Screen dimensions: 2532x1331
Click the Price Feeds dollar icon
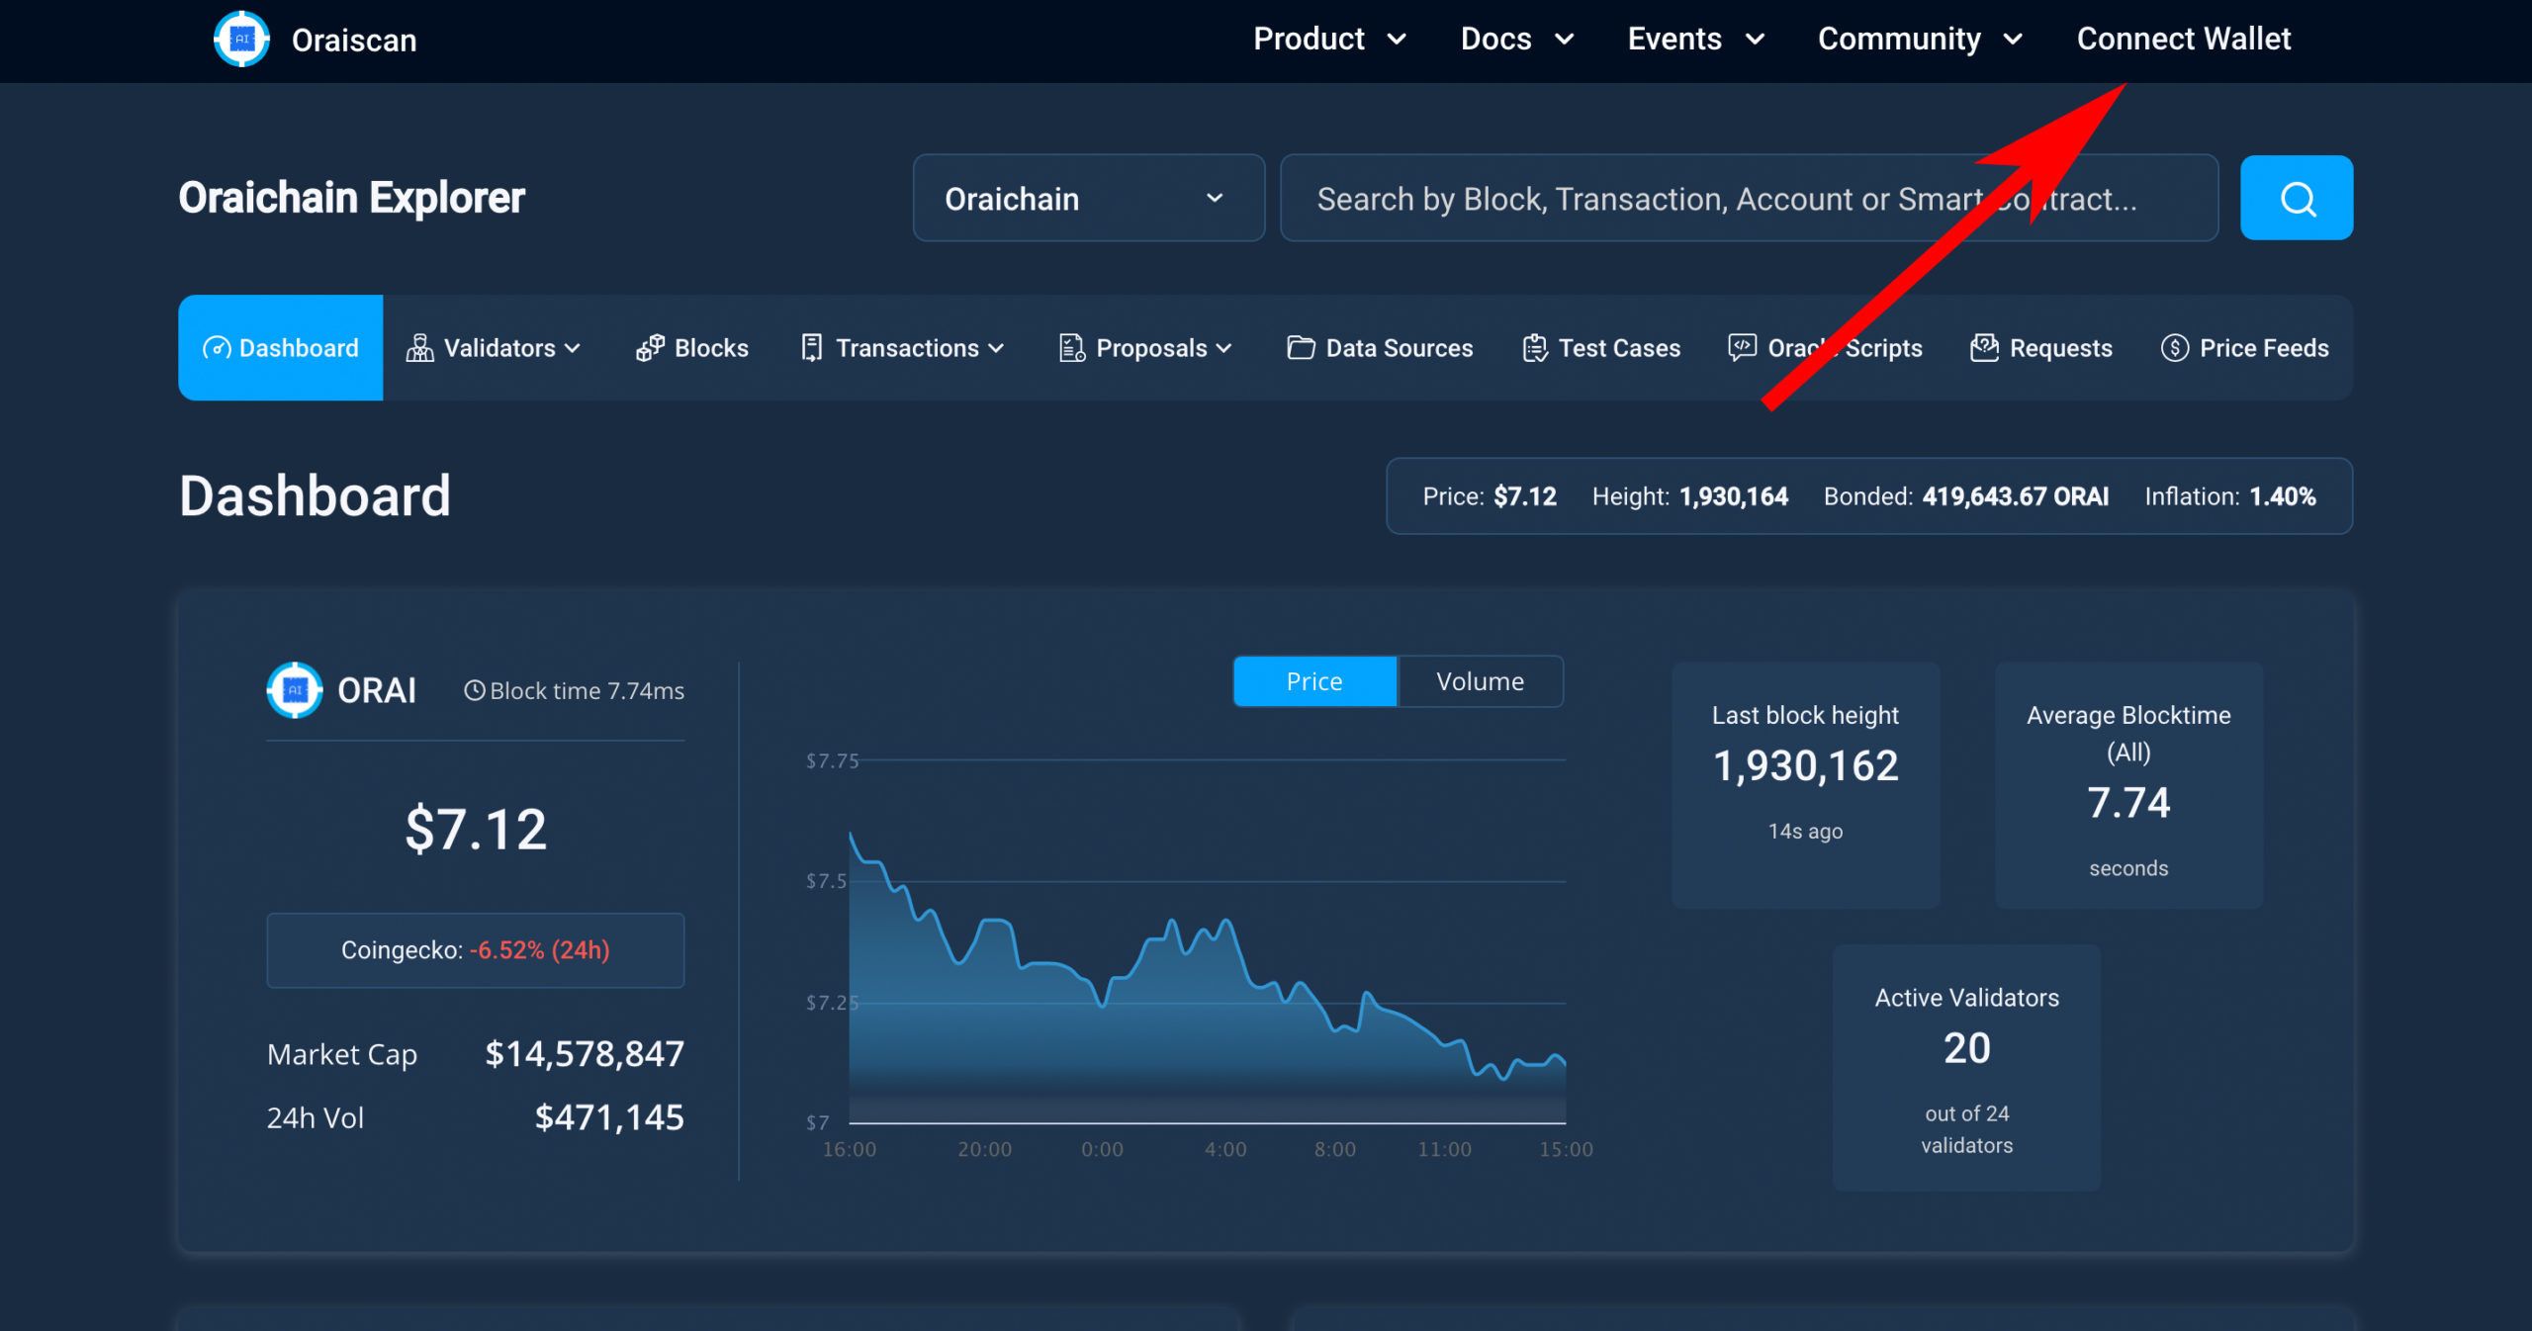(2174, 348)
